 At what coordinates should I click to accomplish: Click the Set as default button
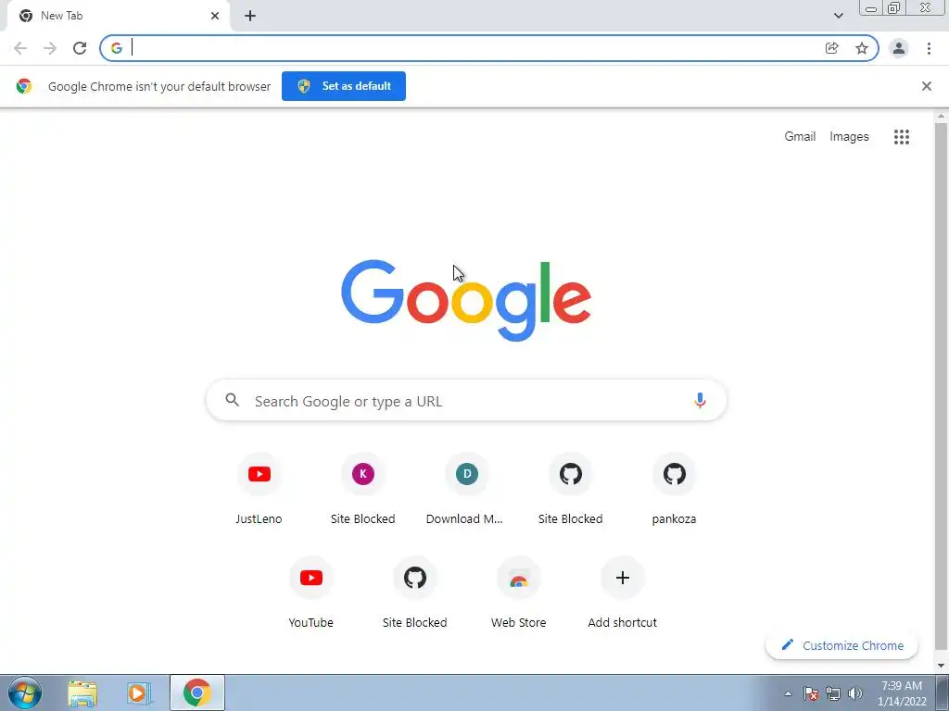coord(344,86)
